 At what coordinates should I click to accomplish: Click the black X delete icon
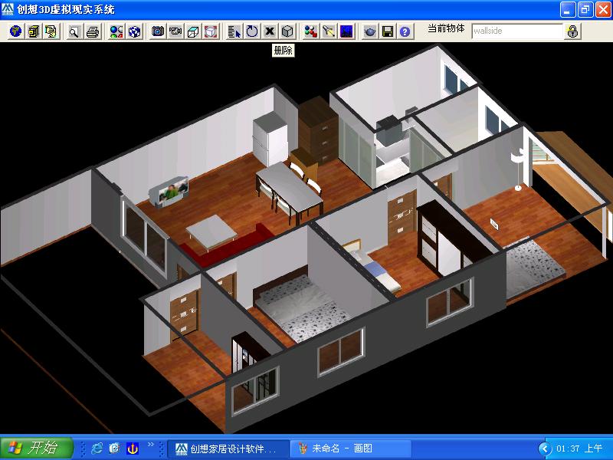click(x=270, y=31)
